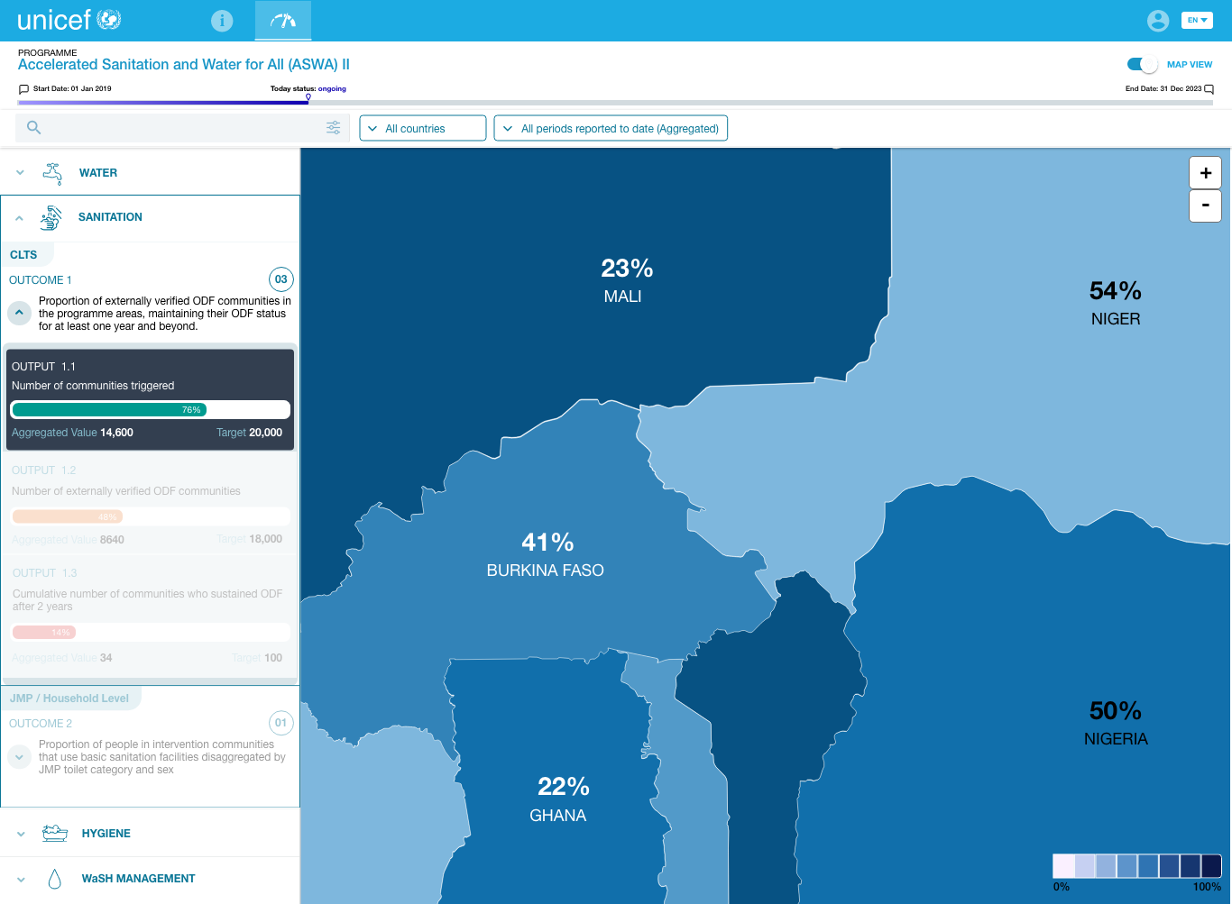The width and height of the screenshot is (1232, 904).
Task: Open the WaSH MANAGEMENT section label
Action: pyautogui.click(x=138, y=879)
